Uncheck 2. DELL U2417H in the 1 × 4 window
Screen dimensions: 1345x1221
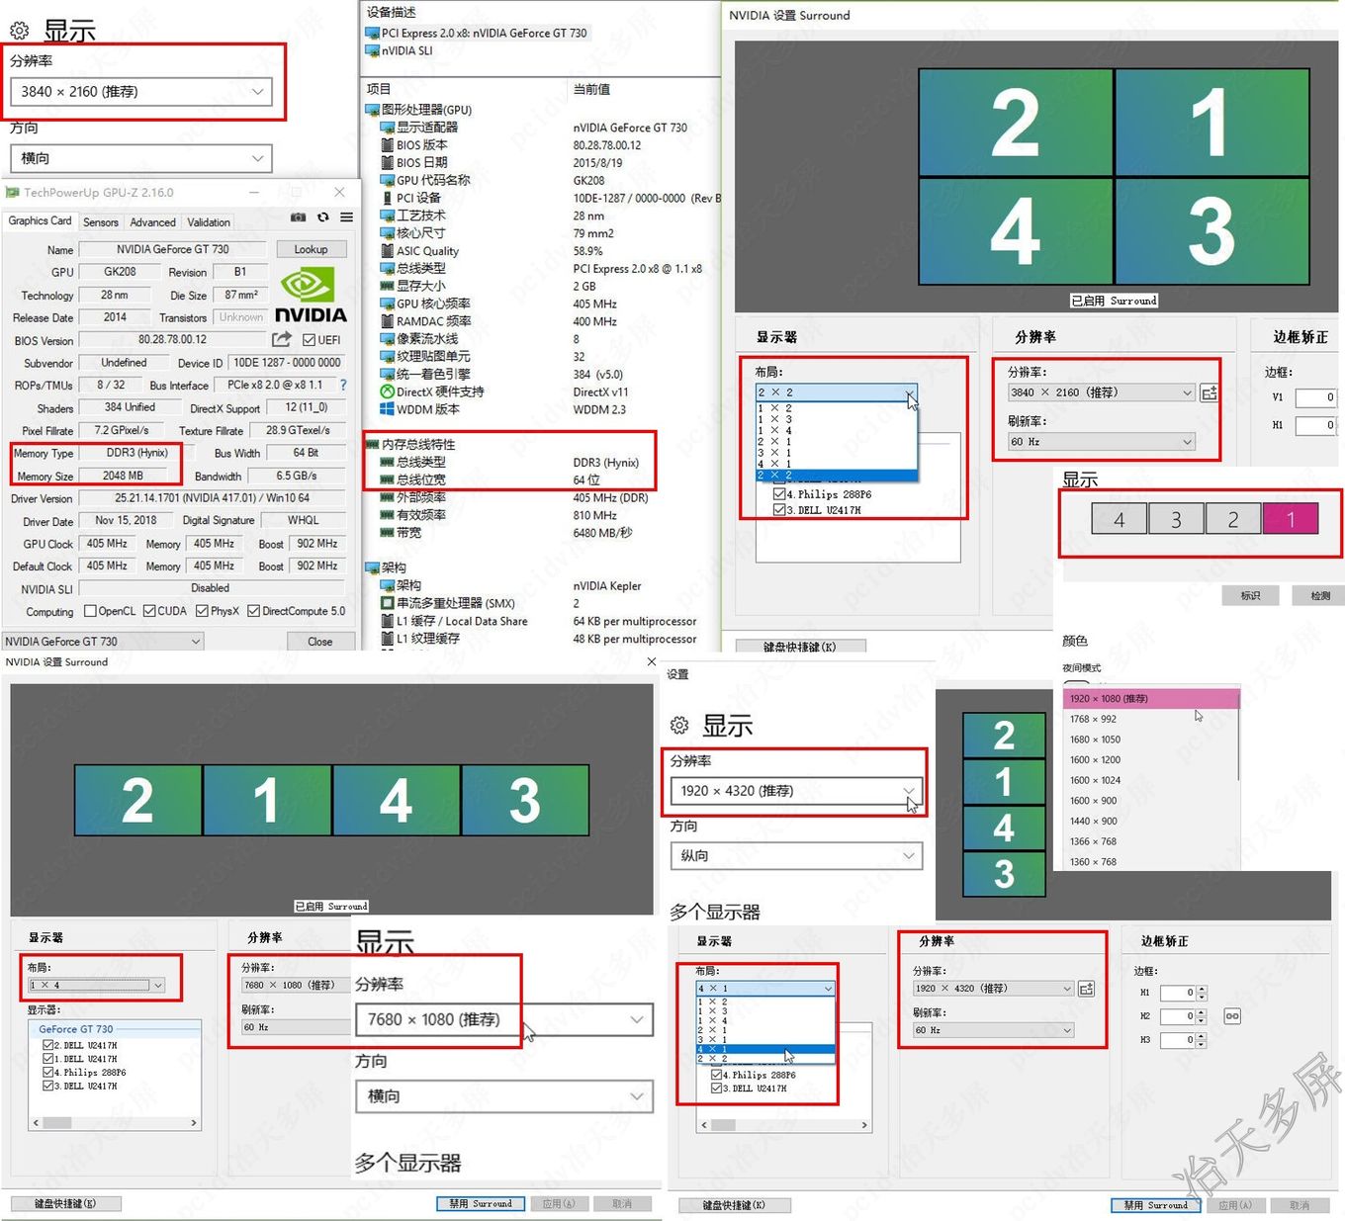click(x=47, y=1045)
